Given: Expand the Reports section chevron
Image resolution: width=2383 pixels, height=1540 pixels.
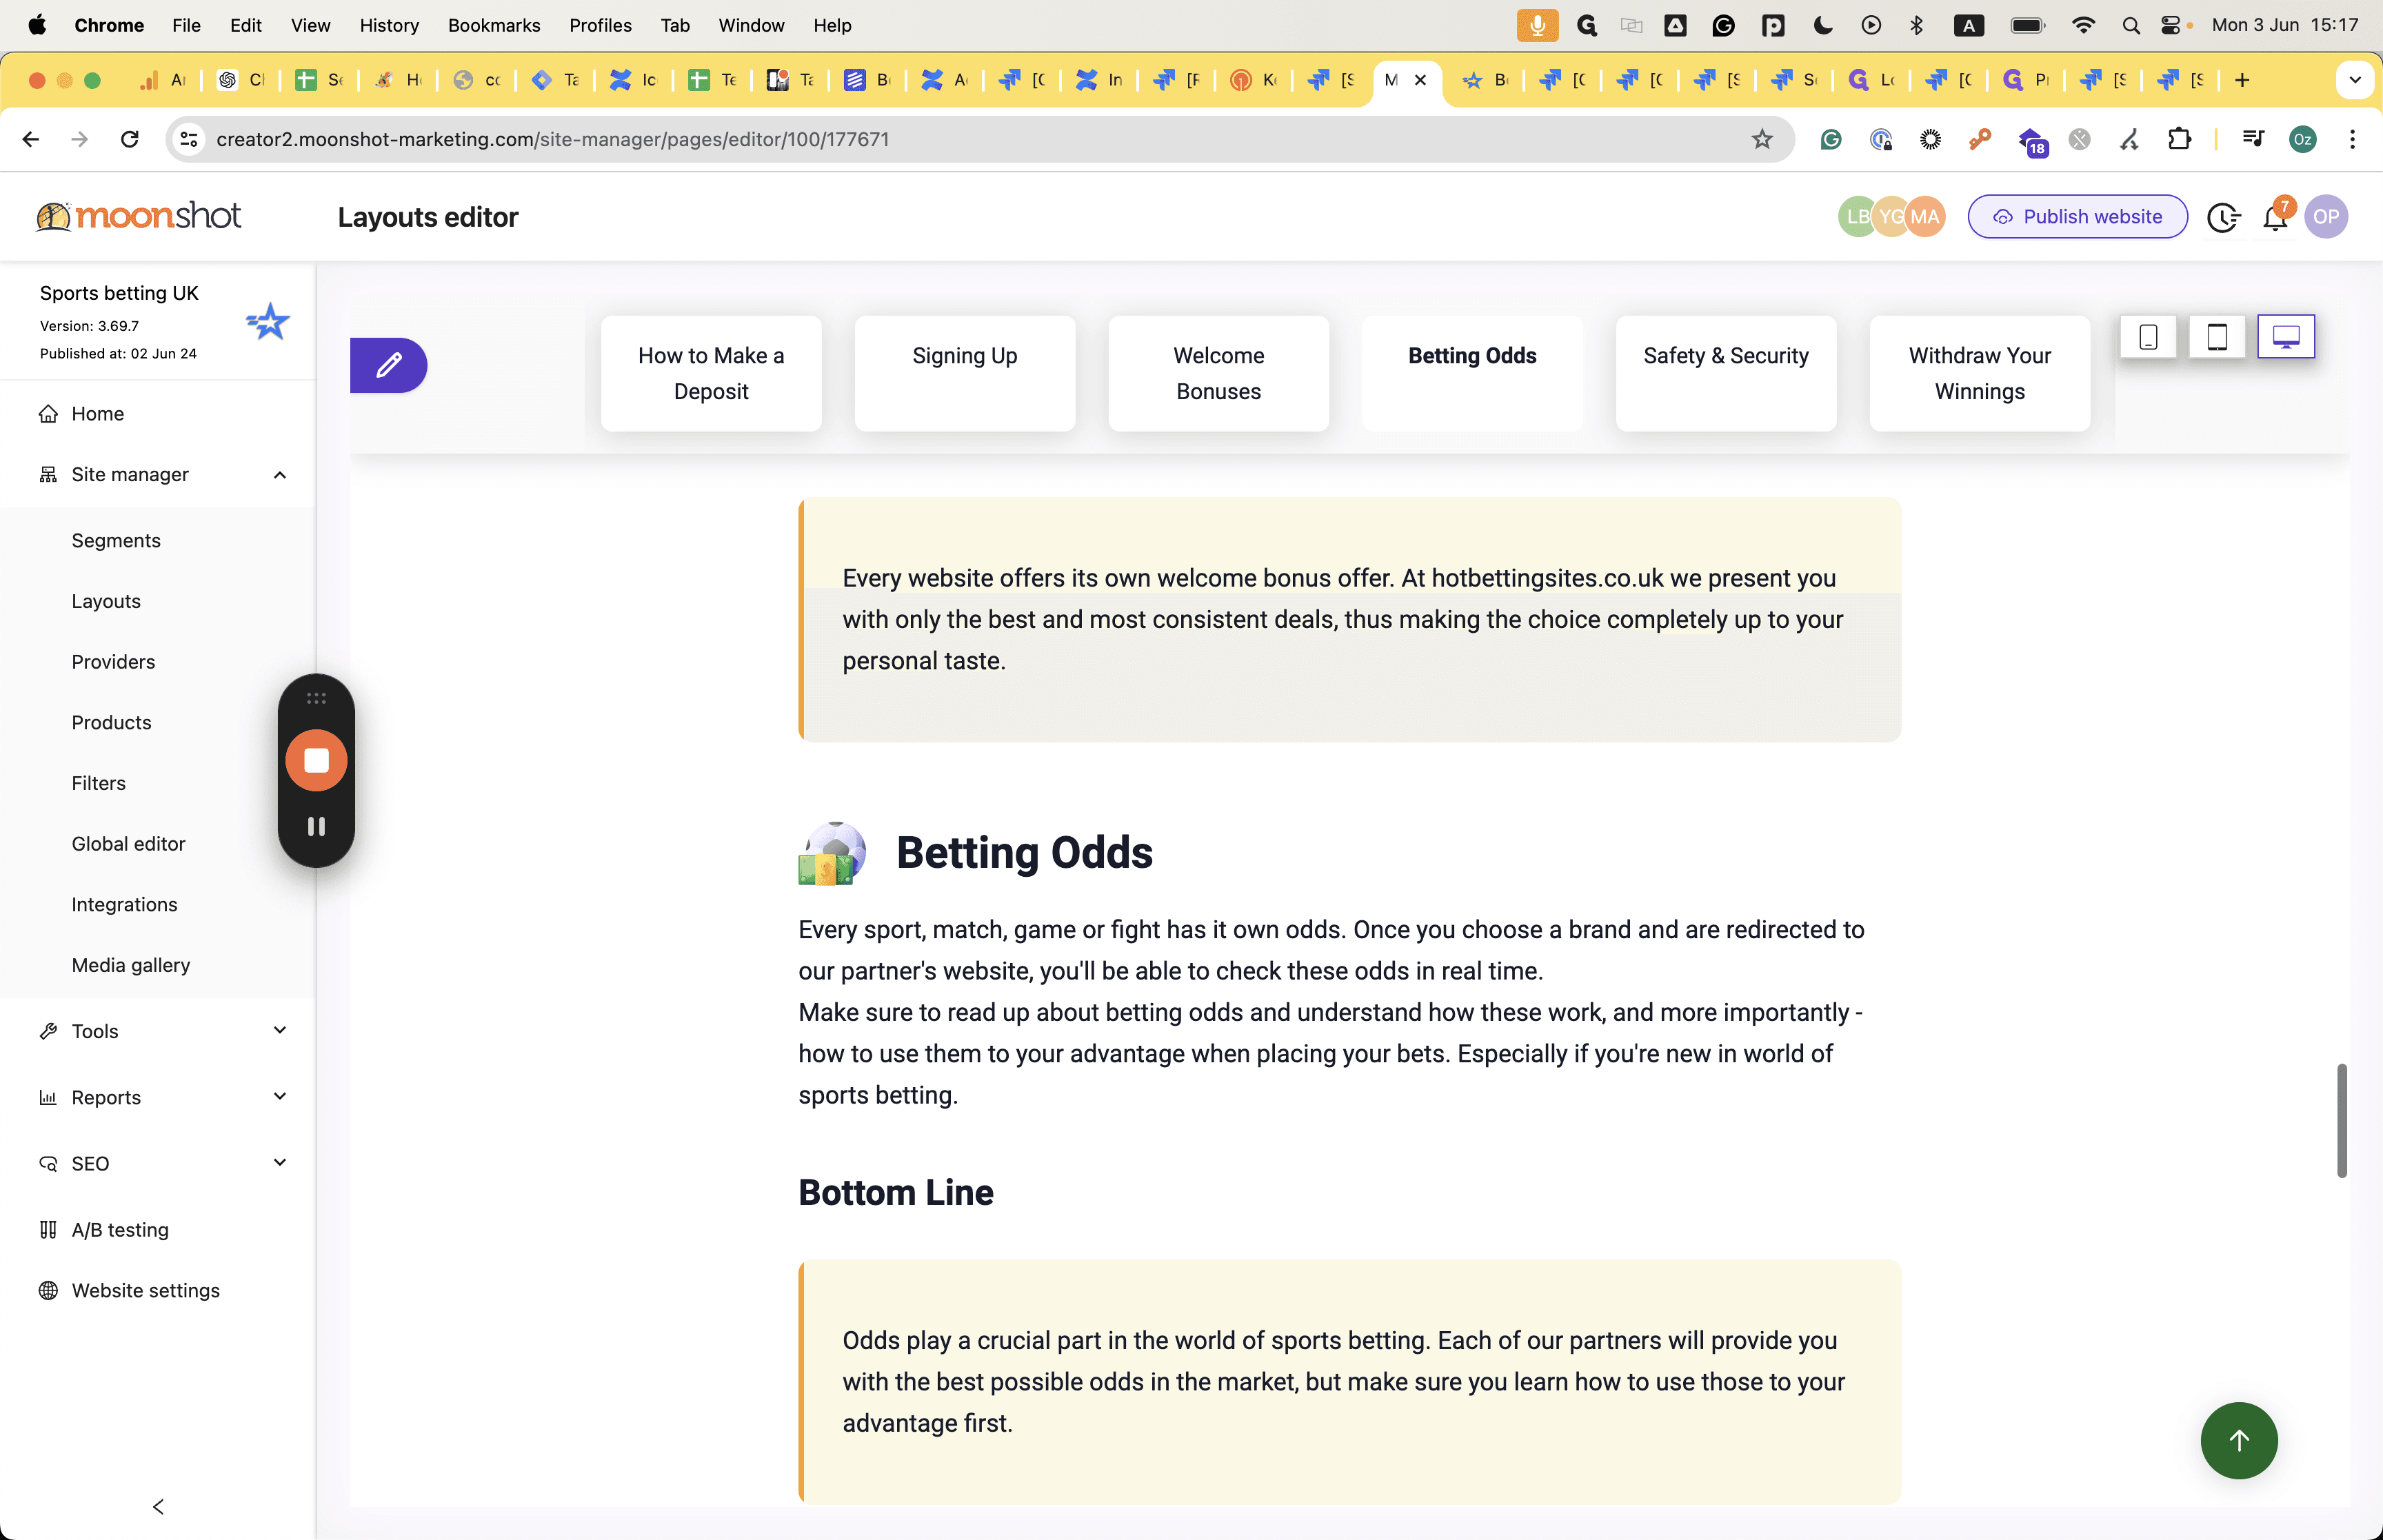Looking at the screenshot, I should (280, 1096).
